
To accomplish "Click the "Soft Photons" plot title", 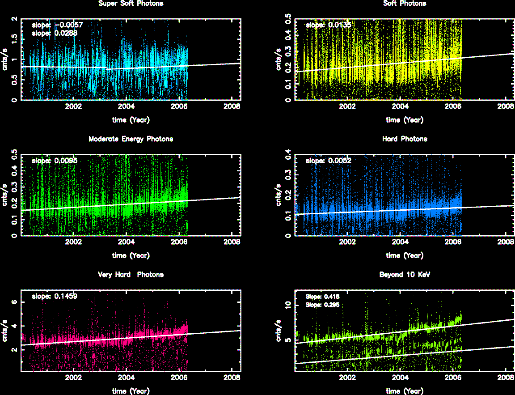I will tap(405, 4).
